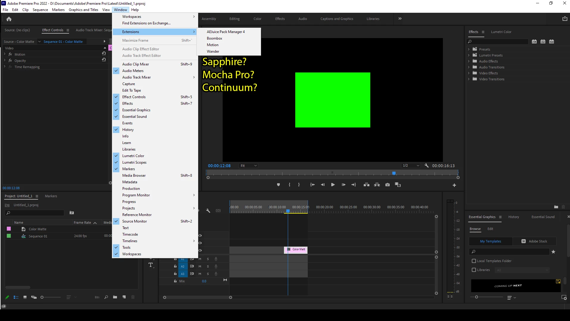Check the Local Templates Folder checkbox
This screenshot has width=570, height=321.
pos(474,261)
